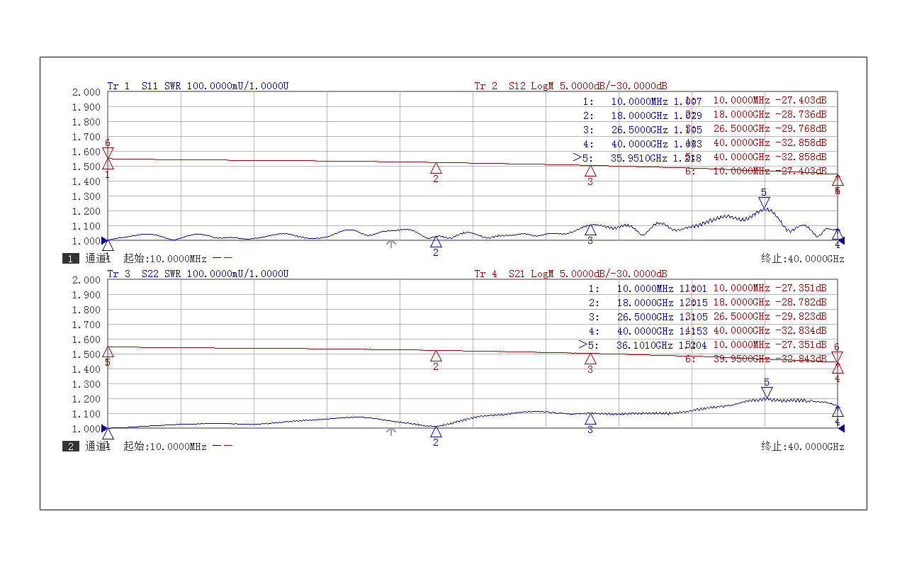
Task: Click the red readout row 39.9500GHz -32.843dB
Action: [x=756, y=359]
